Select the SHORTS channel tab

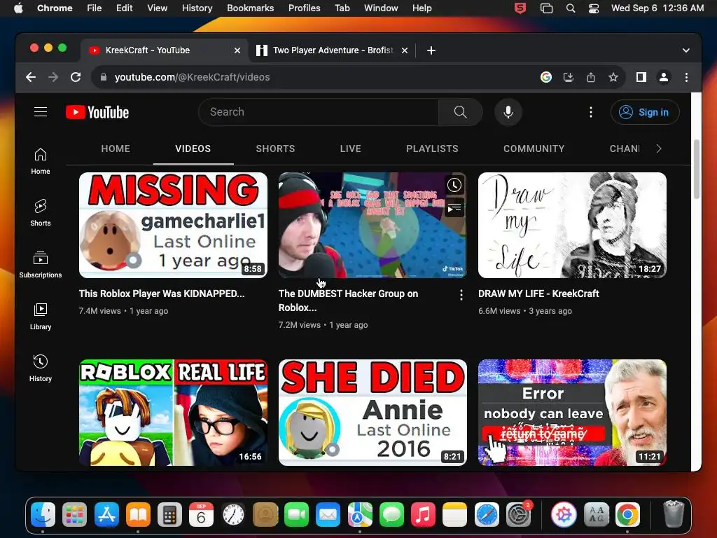275,149
